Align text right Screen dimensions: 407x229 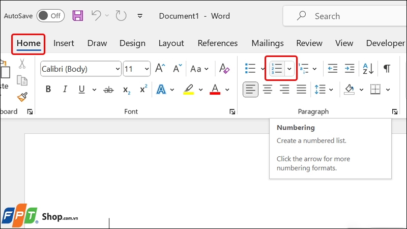click(x=284, y=90)
